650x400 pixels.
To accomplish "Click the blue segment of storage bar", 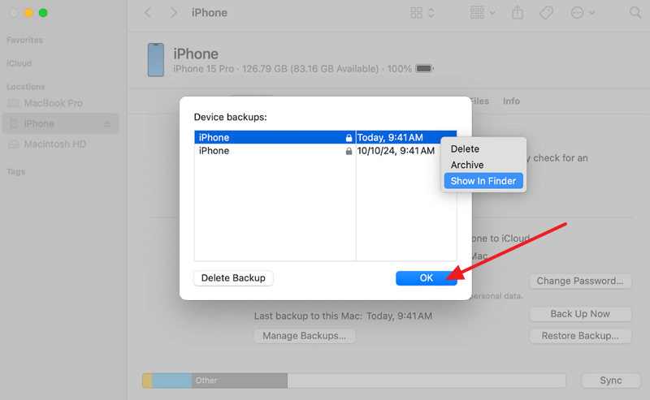I will coord(171,381).
